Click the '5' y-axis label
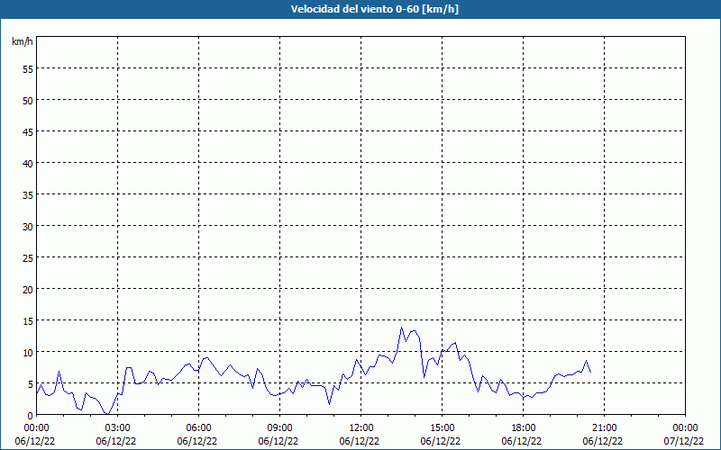Screen dimensions: 721x450 (x=31, y=384)
